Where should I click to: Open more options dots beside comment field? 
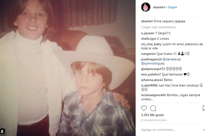point(204,130)
